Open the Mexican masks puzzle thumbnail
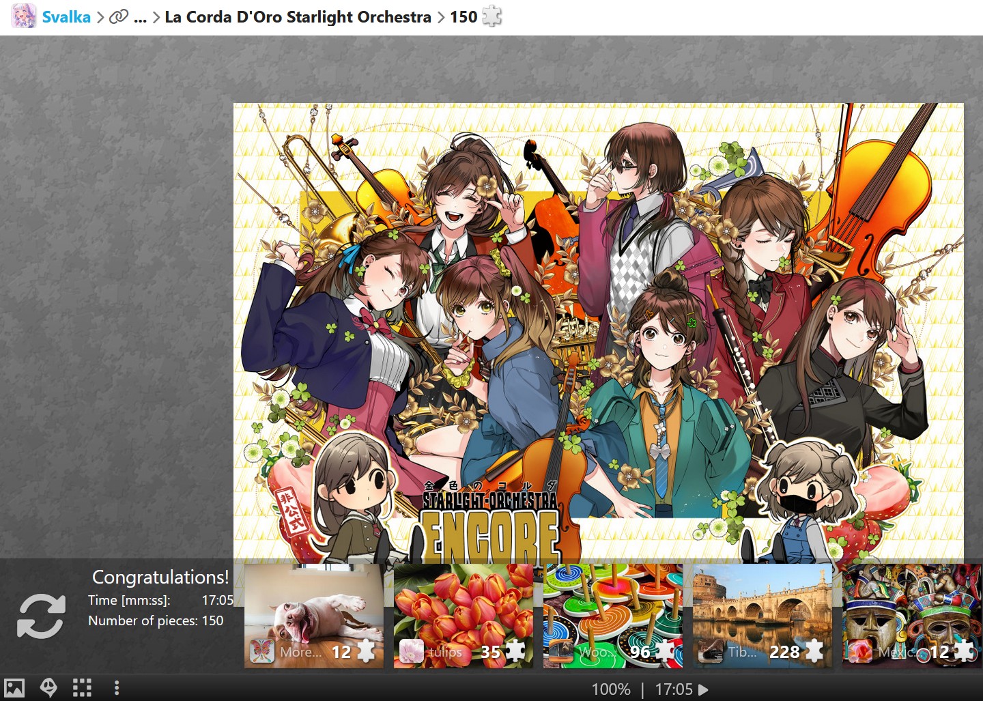The image size is (983, 701). pyautogui.click(x=912, y=616)
